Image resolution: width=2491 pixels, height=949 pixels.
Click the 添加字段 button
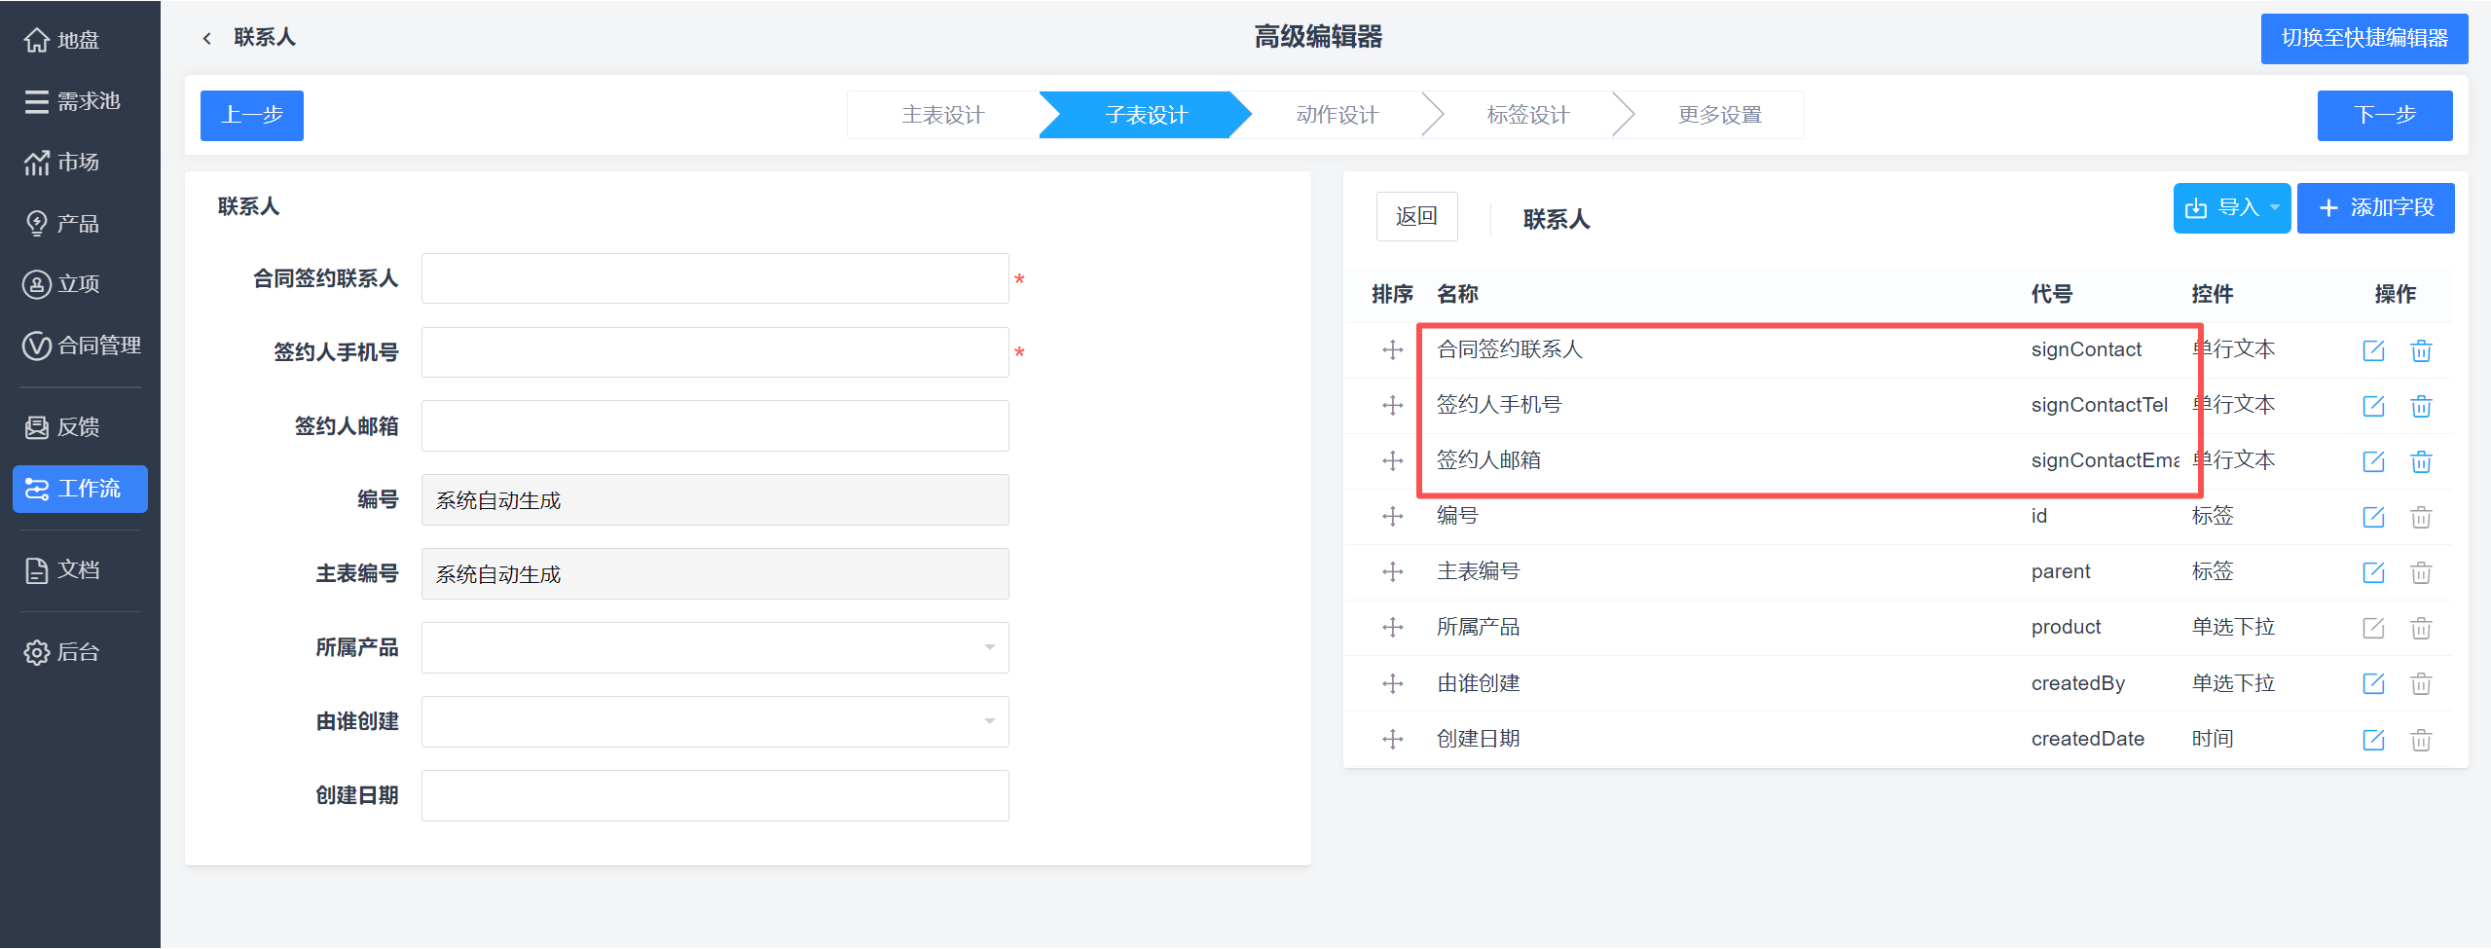point(2374,208)
